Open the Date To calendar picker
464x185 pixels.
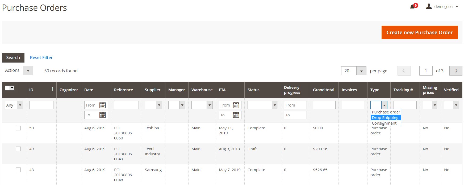[102, 115]
